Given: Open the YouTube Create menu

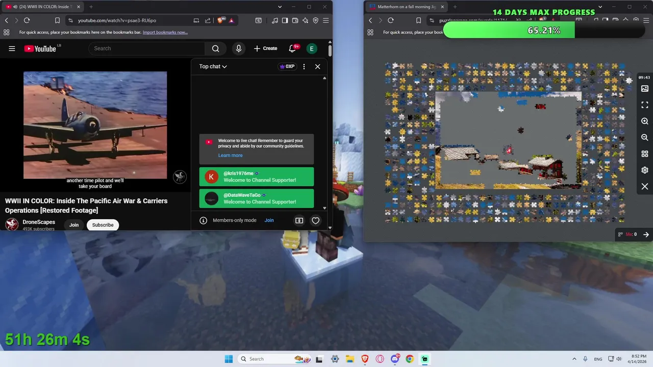Looking at the screenshot, I should pos(265,48).
